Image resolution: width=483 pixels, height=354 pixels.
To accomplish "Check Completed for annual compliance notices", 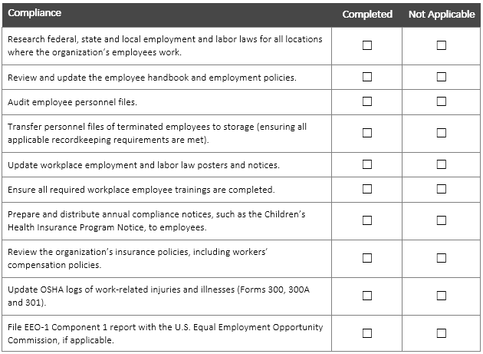I will (x=367, y=220).
